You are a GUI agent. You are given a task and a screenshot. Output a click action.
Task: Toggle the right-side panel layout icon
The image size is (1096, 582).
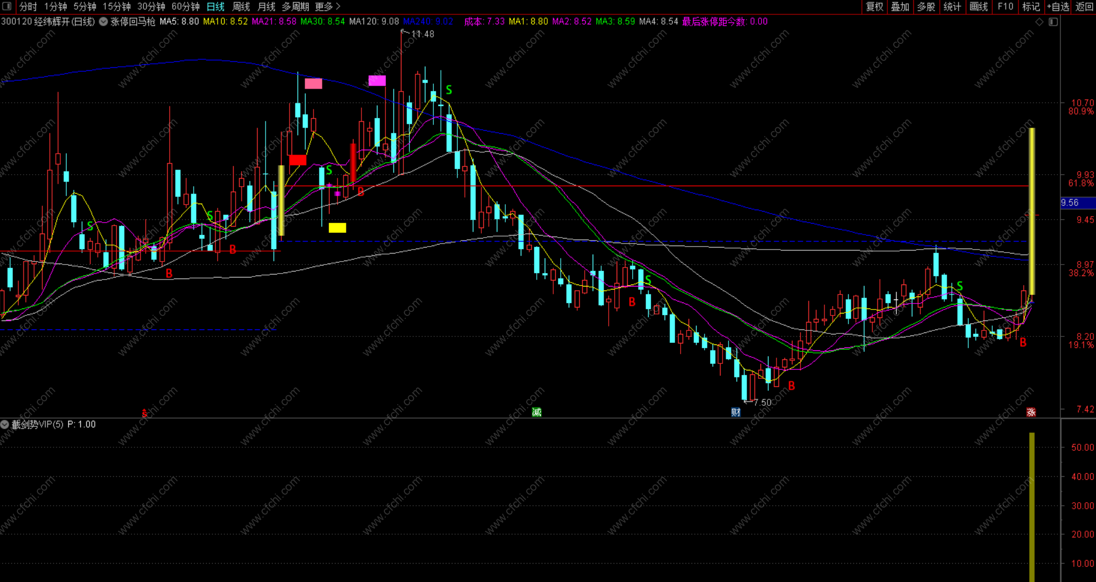(x=1053, y=22)
